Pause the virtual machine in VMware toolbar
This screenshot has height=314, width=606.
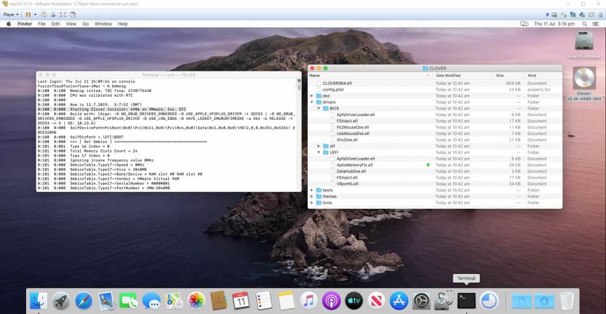click(x=28, y=15)
